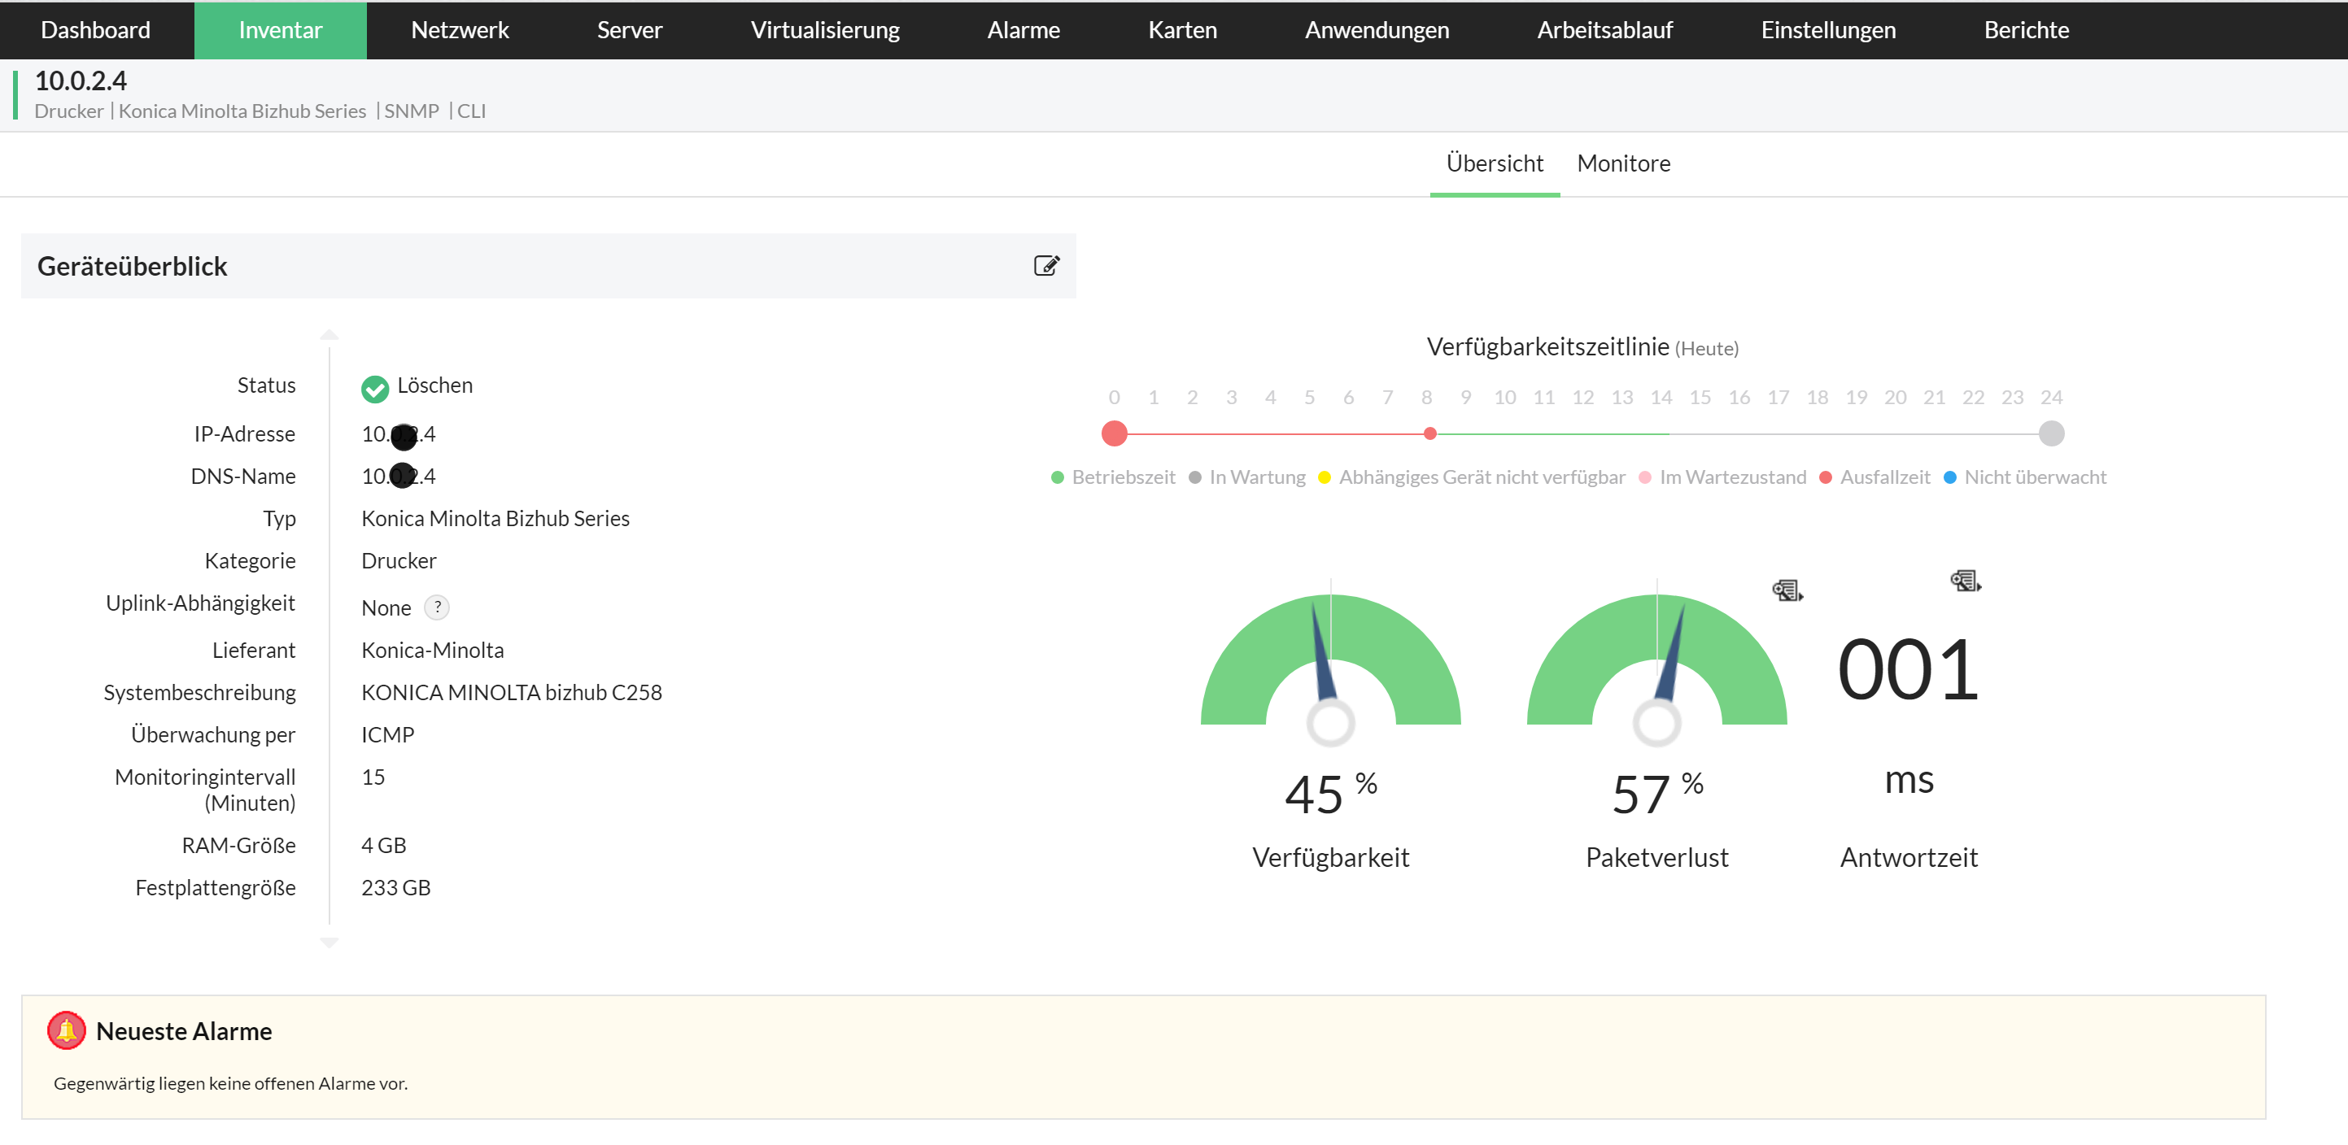Click the Paketverlust gauge chart
Image resolution: width=2348 pixels, height=1145 pixels.
click(x=1656, y=662)
